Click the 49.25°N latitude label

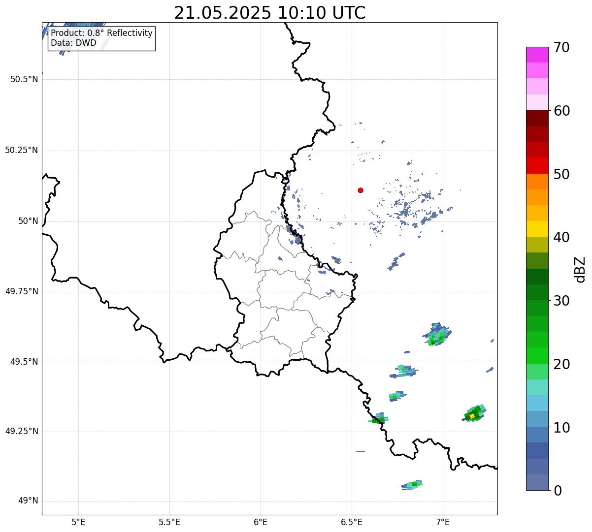coord(22,432)
